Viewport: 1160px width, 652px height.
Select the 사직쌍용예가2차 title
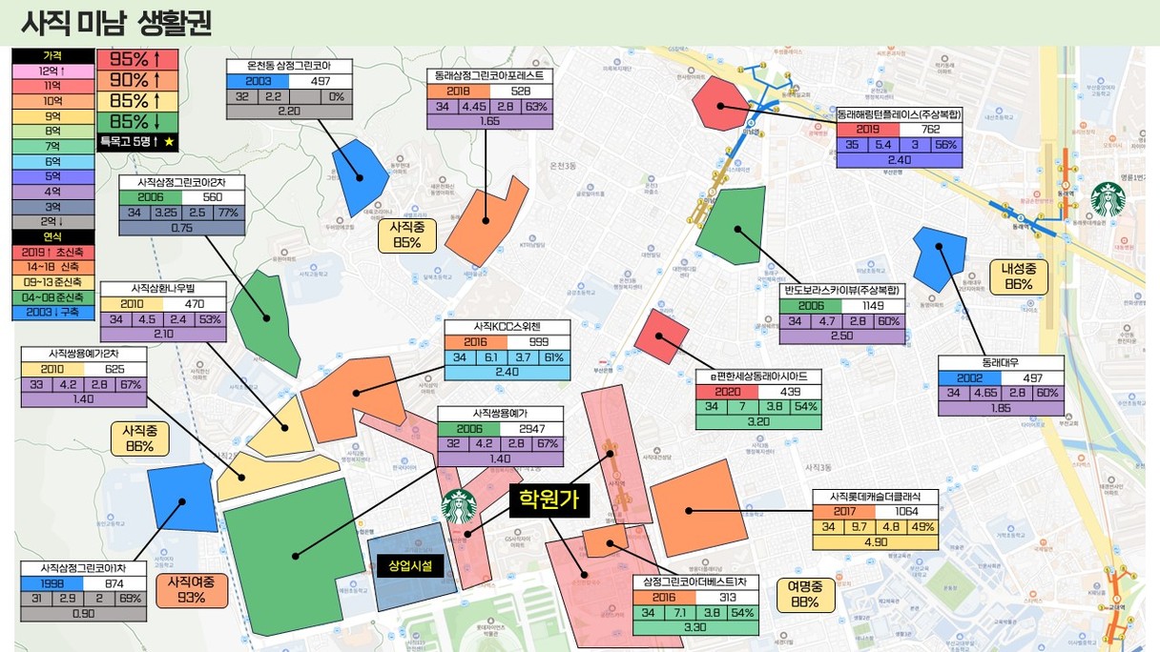pyautogui.click(x=83, y=354)
